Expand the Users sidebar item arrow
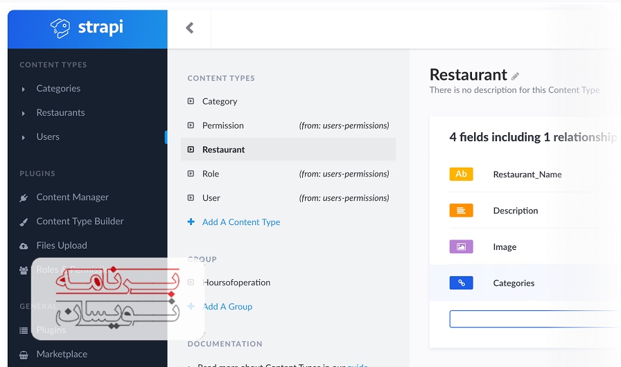 (x=24, y=138)
